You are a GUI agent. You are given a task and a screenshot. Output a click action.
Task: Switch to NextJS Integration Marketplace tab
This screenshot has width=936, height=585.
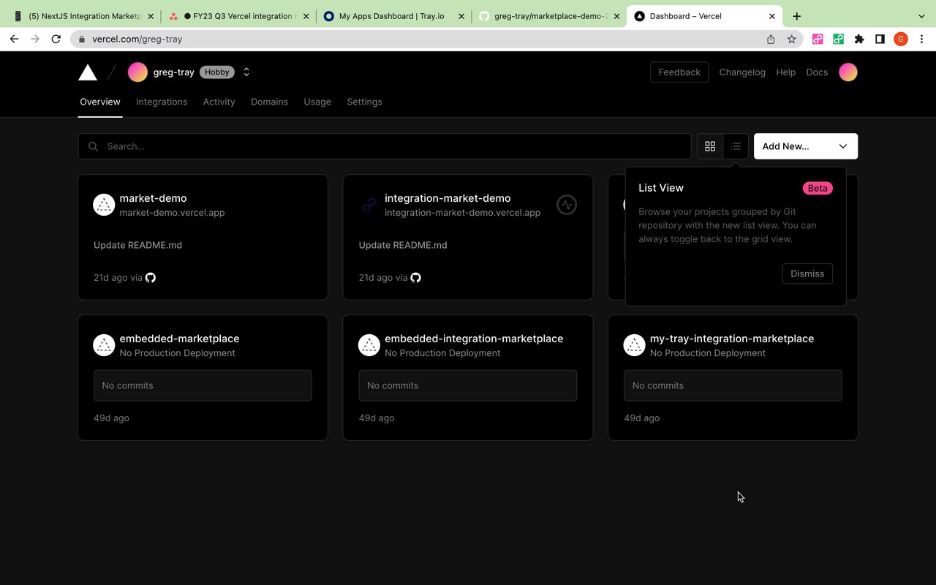coord(84,16)
